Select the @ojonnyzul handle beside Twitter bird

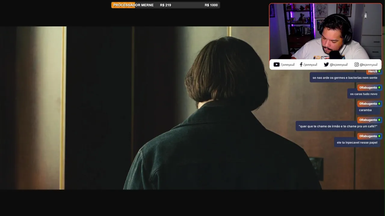[339, 64]
